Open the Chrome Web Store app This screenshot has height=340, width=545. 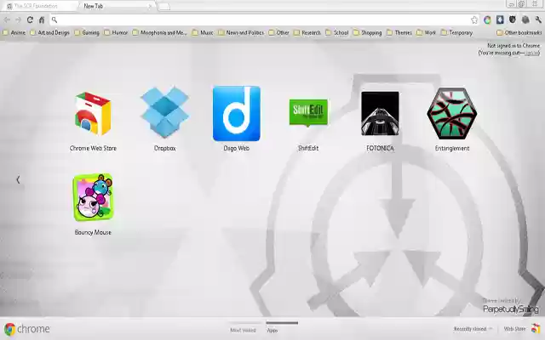(93, 114)
